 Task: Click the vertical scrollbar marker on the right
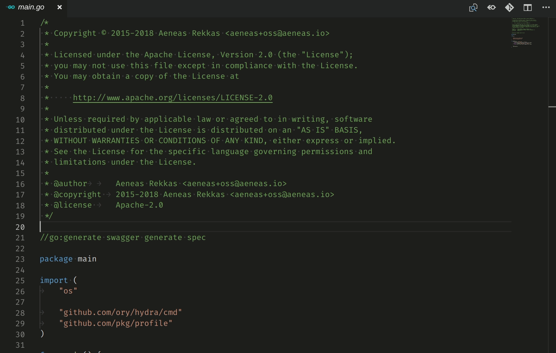pyautogui.click(x=552, y=107)
